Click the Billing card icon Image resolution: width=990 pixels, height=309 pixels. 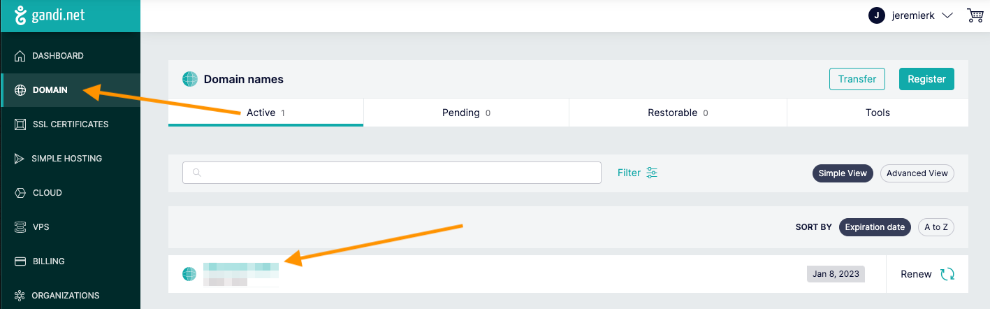[20, 261]
